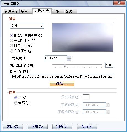Click the background image preview thumbnail
Screen dimensions: 127x132
(x=83, y=37)
